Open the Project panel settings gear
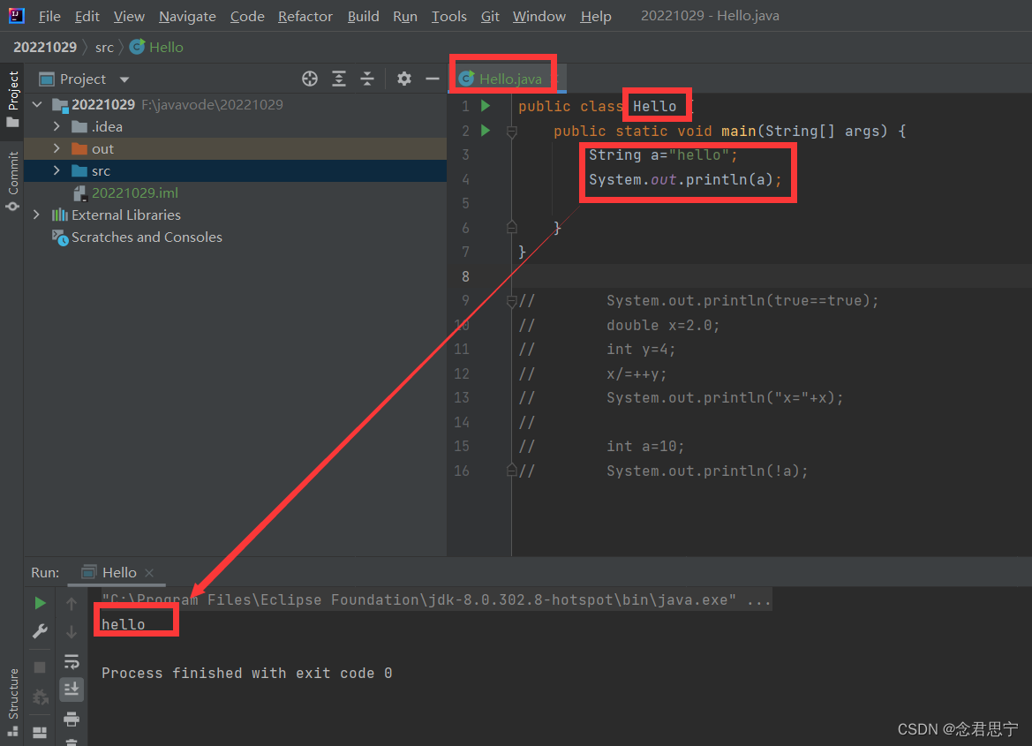Screen dimensions: 1032x746 point(403,79)
